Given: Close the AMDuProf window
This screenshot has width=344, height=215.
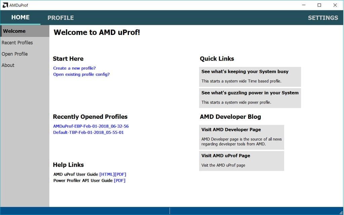Looking at the screenshot, I should click(x=335, y=5).
